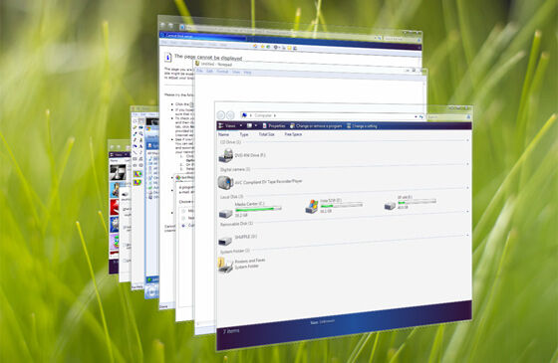558x363 pixels.
Task: Select the second radio option in the dialog
Action: [x=183, y=218]
